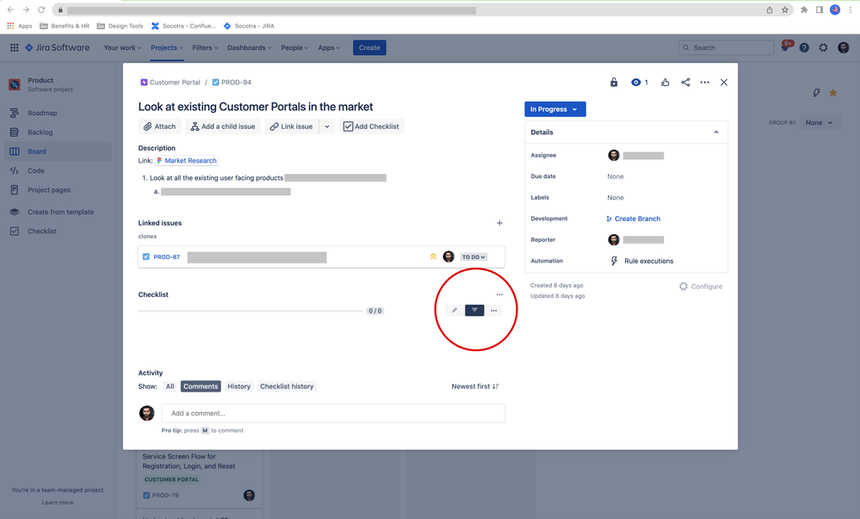Click the Link issue button
The width and height of the screenshot is (860, 519).
[291, 127]
